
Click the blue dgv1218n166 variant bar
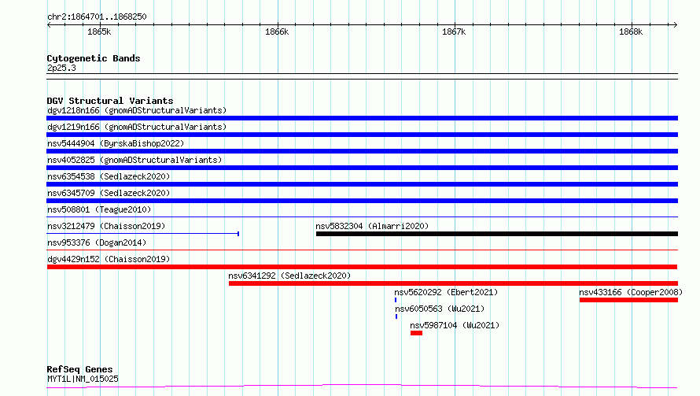[x=362, y=118]
